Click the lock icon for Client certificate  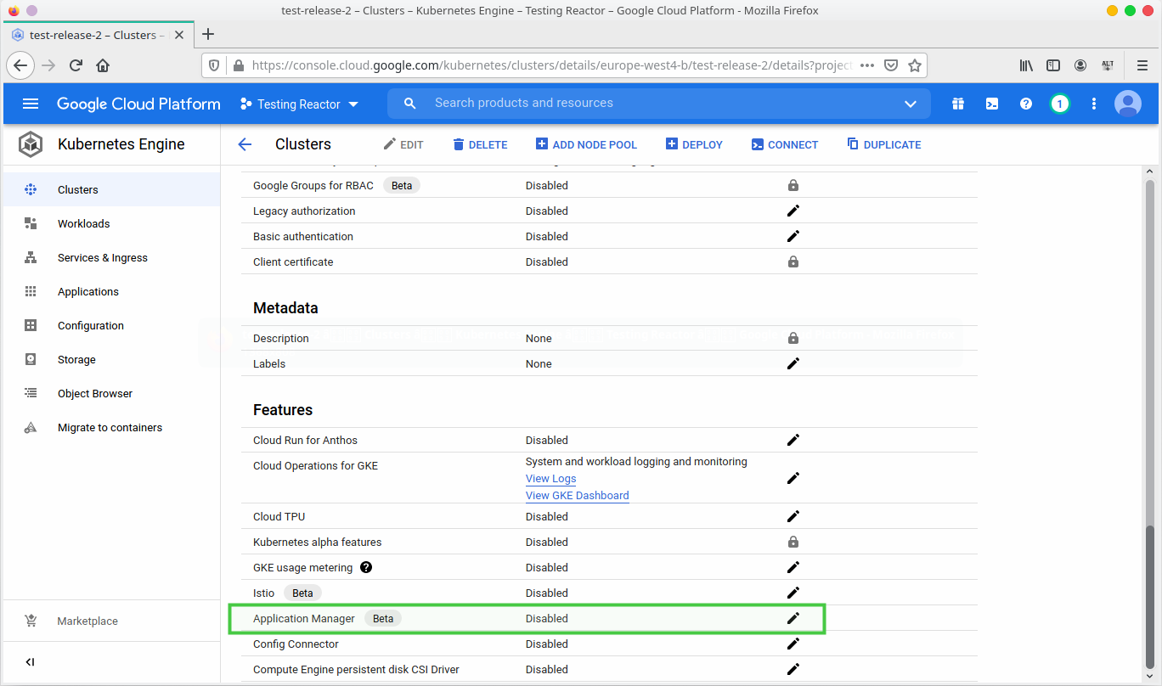pos(793,261)
